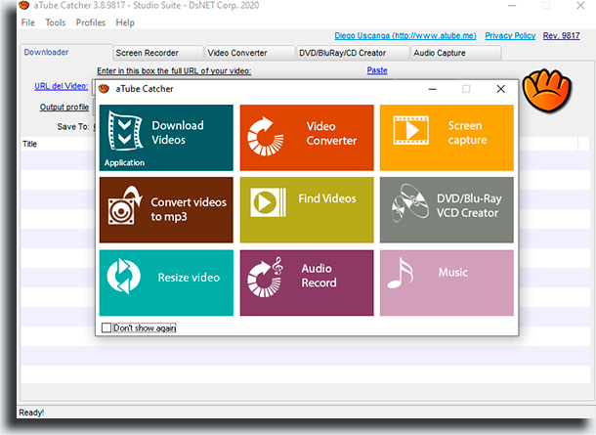This screenshot has width=596, height=435.
Task: Click the Title column header
Action: (x=29, y=144)
